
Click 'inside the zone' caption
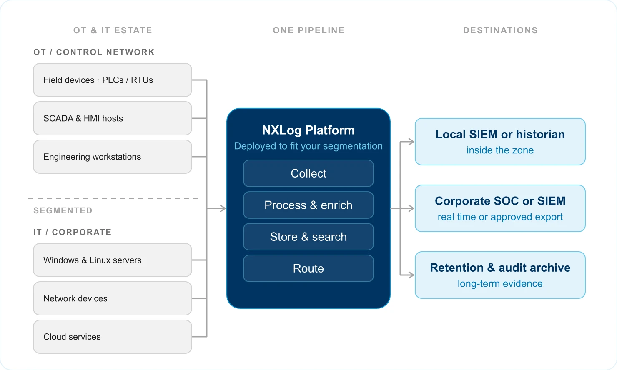point(500,150)
